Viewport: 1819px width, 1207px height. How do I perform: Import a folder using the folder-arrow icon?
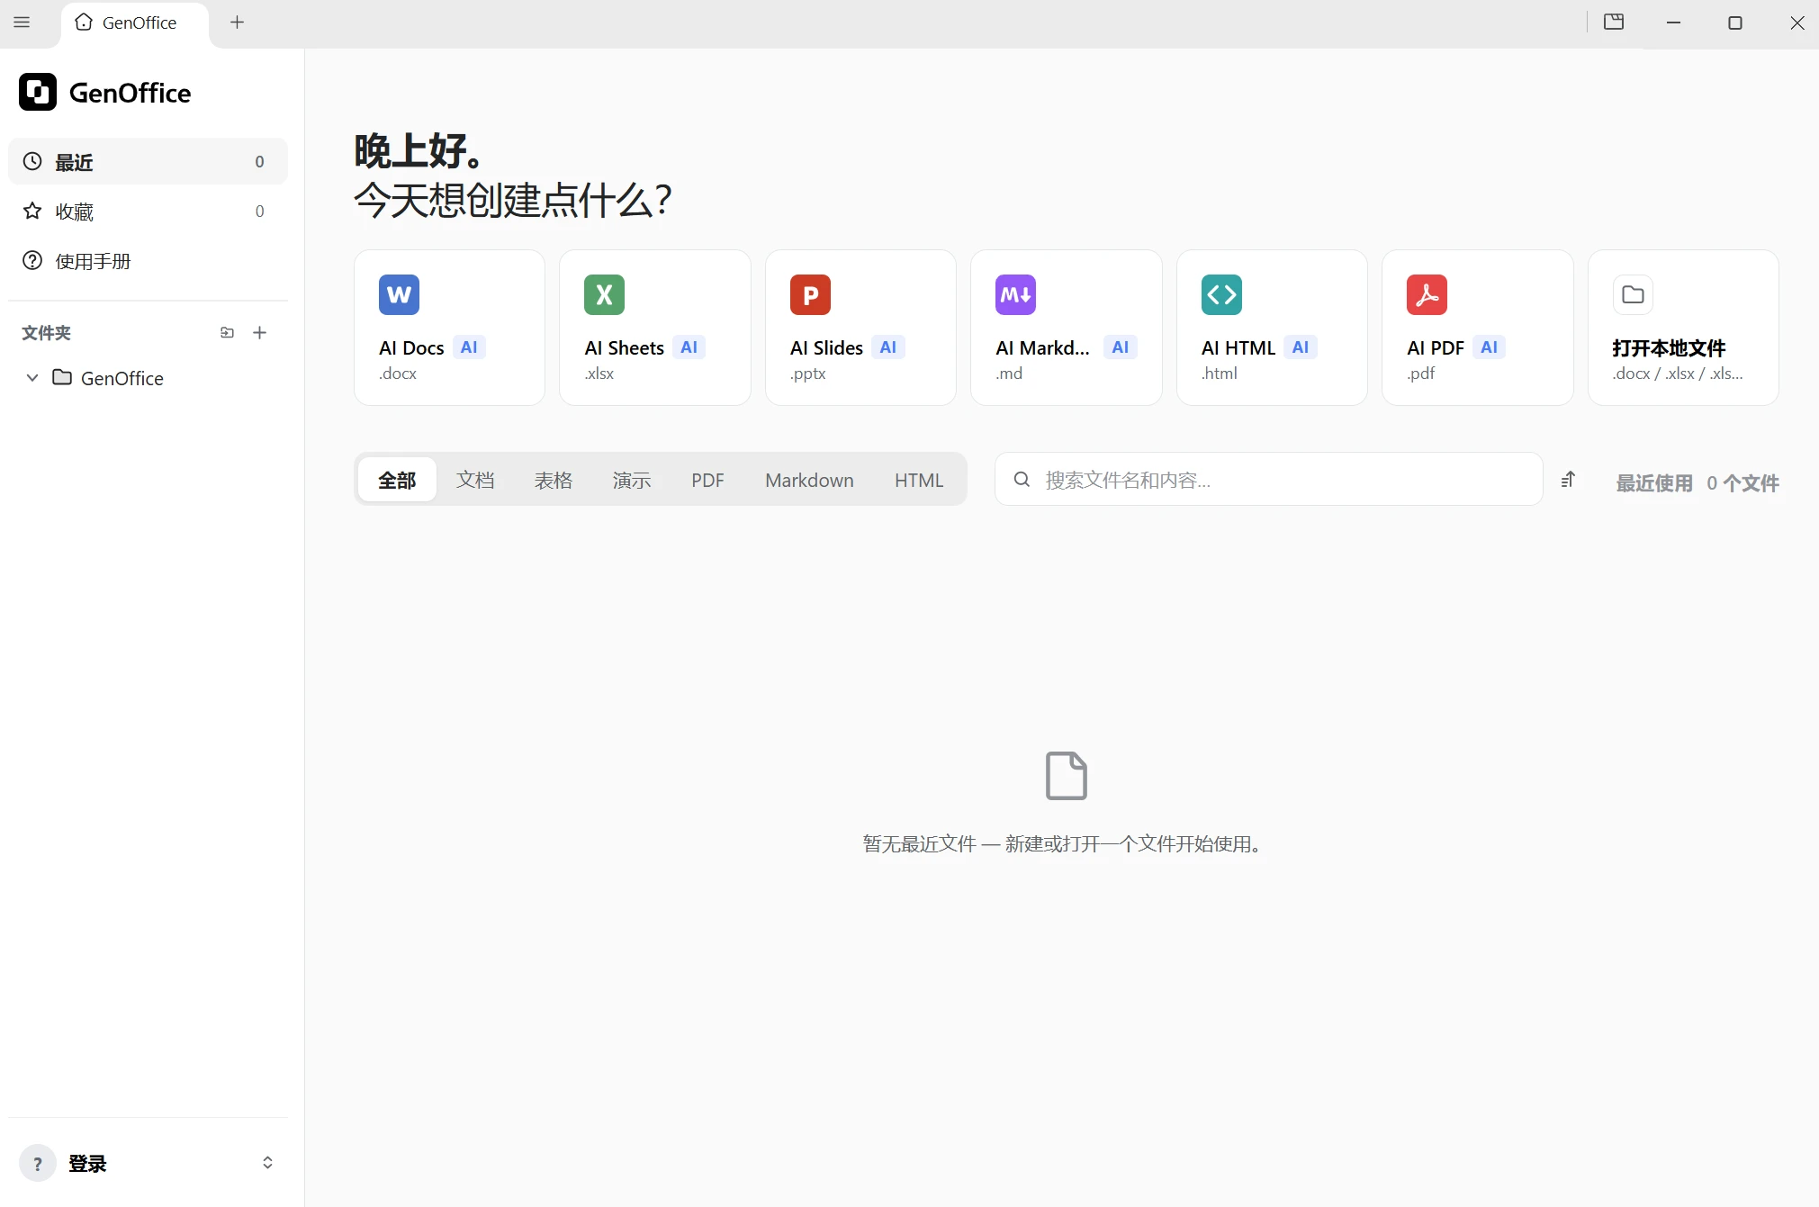pos(227,333)
